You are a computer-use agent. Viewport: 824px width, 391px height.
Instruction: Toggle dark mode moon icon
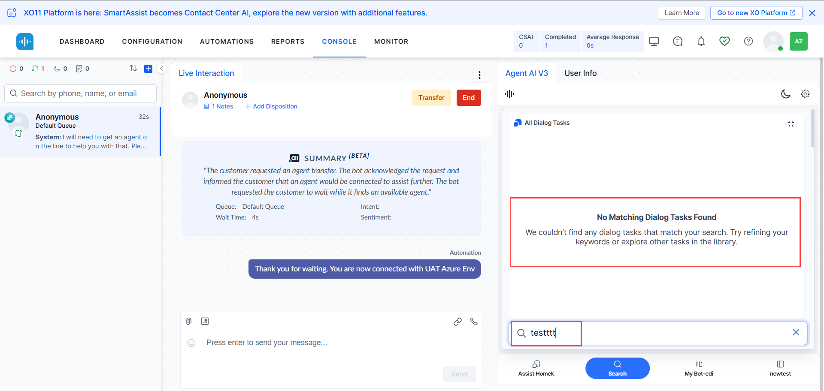785,94
